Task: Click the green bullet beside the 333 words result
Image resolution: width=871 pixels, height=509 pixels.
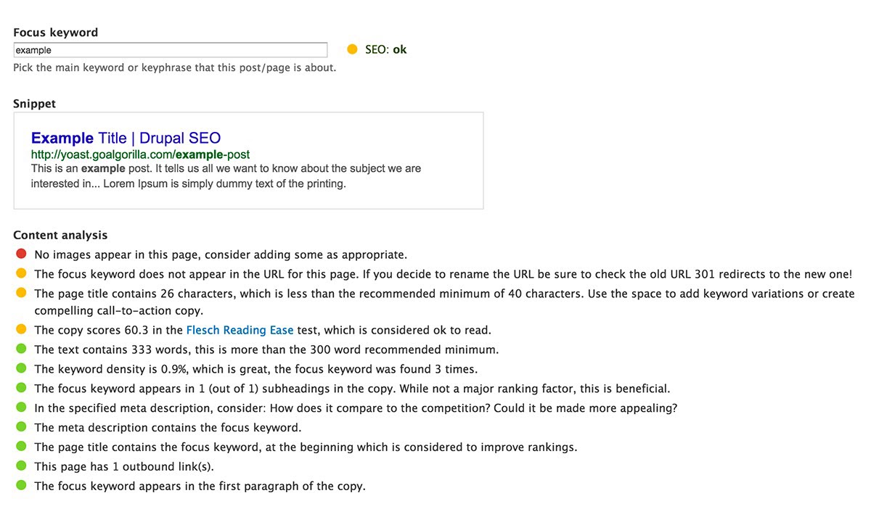Action: [x=22, y=349]
